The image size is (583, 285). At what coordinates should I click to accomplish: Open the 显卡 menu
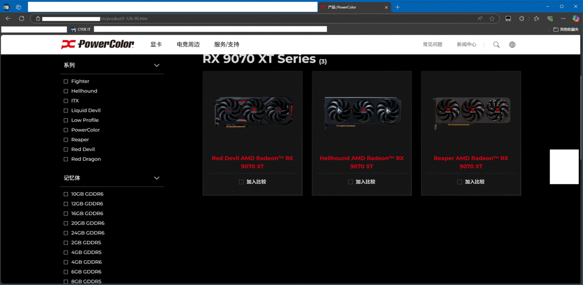click(156, 44)
